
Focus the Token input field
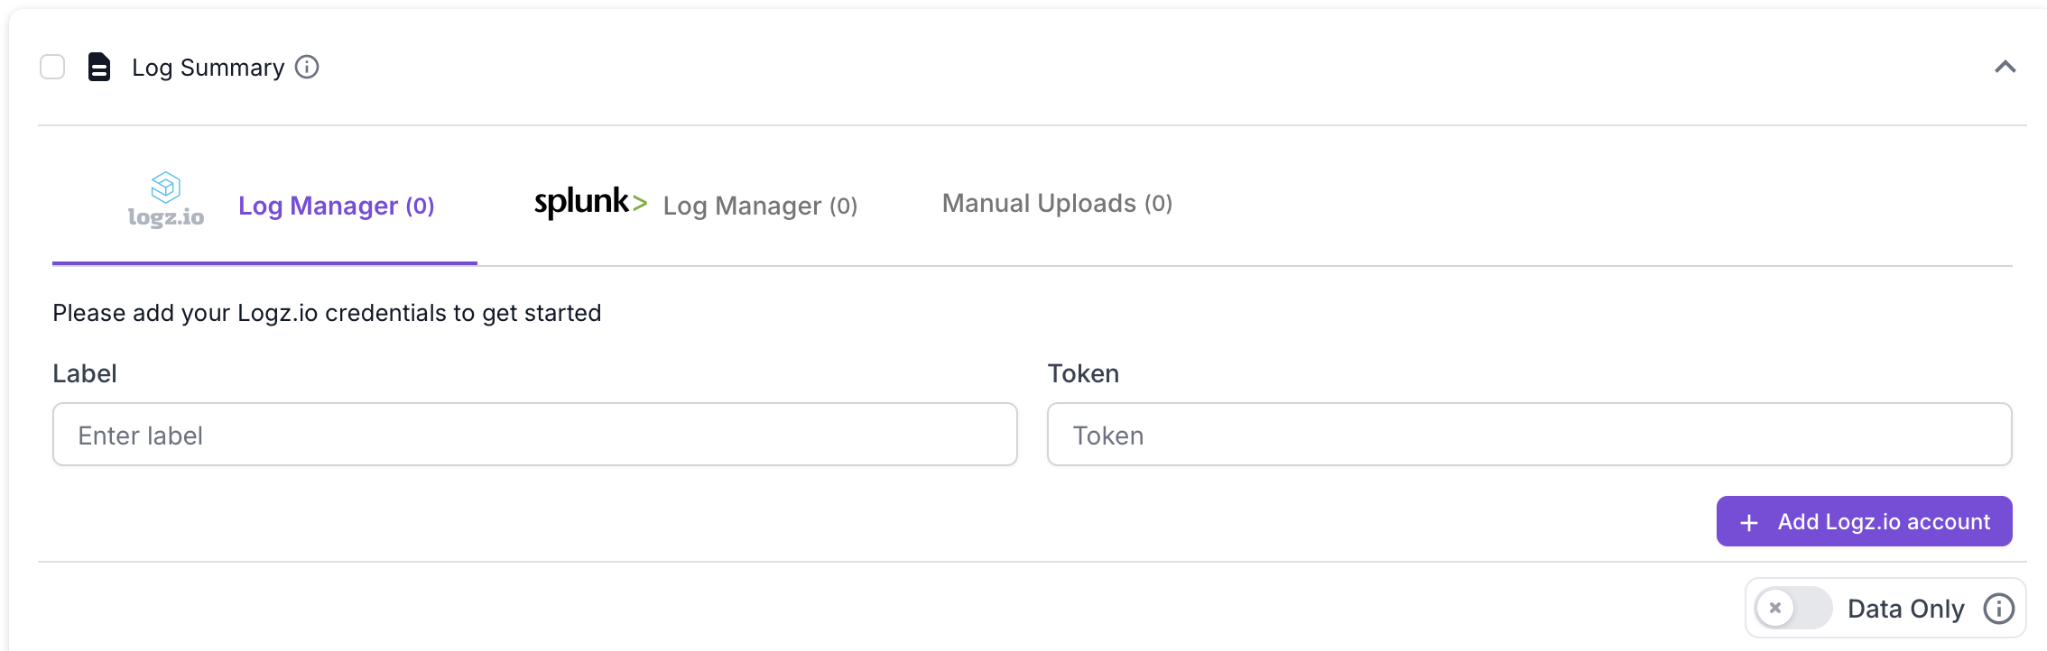pos(1529,435)
